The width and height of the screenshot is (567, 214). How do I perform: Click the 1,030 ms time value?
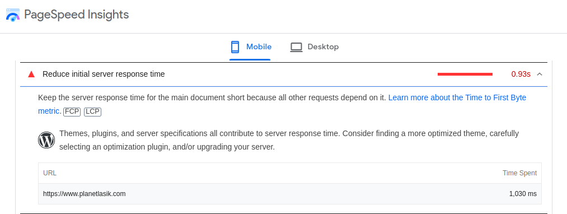[523, 194]
